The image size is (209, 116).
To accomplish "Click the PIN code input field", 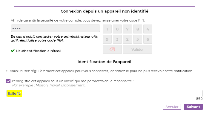I will pyautogui.click(x=56, y=28).
